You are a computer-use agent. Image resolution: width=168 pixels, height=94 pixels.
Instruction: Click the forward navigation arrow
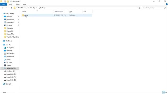pyautogui.click(x=6, y=8)
